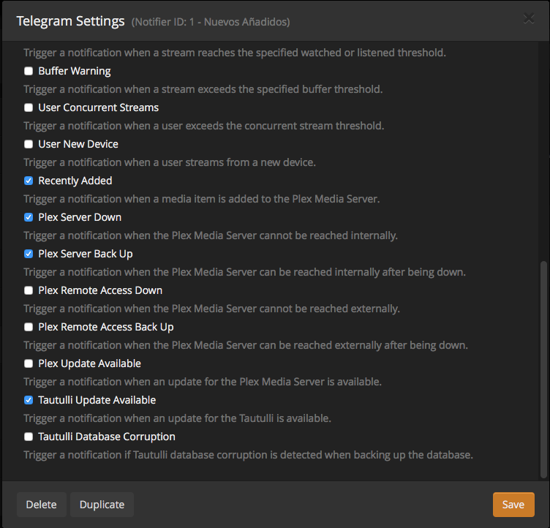Close the Telegram Settings dialog
The image size is (550, 528).
click(x=529, y=19)
